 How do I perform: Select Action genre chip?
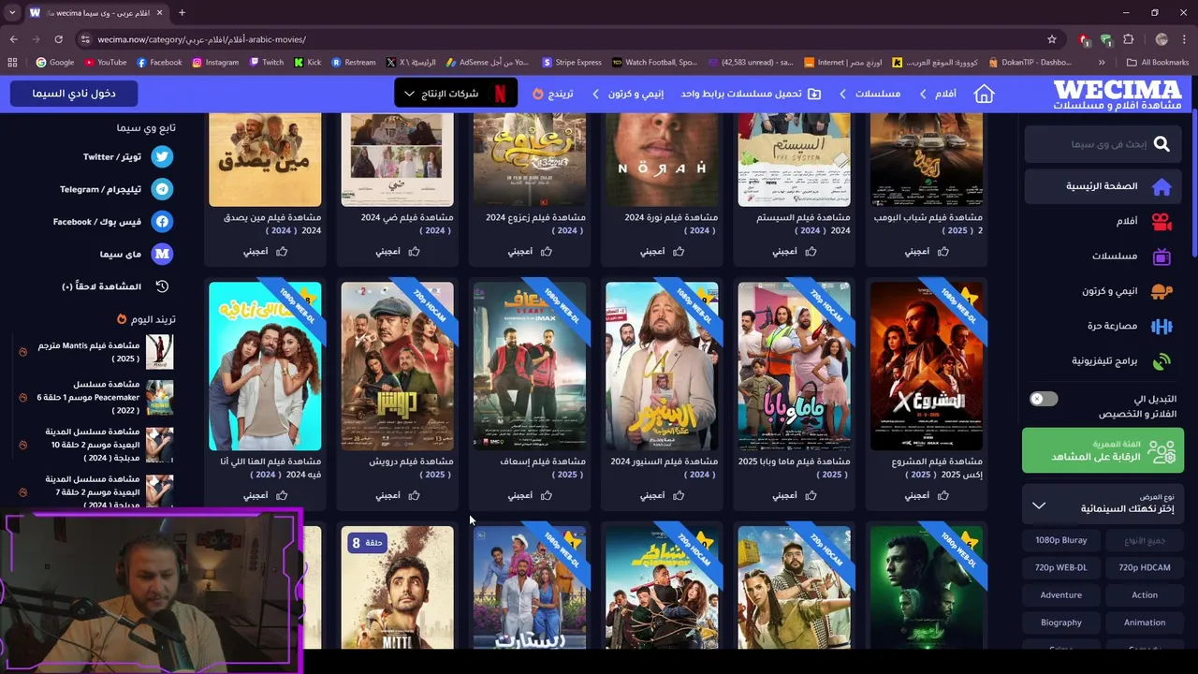(1144, 594)
